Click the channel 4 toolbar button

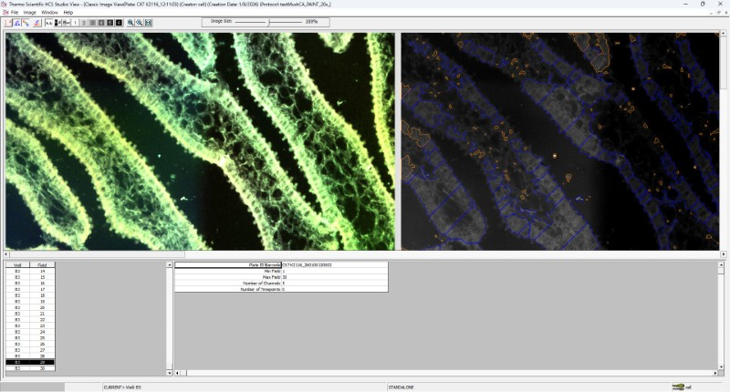(x=101, y=23)
